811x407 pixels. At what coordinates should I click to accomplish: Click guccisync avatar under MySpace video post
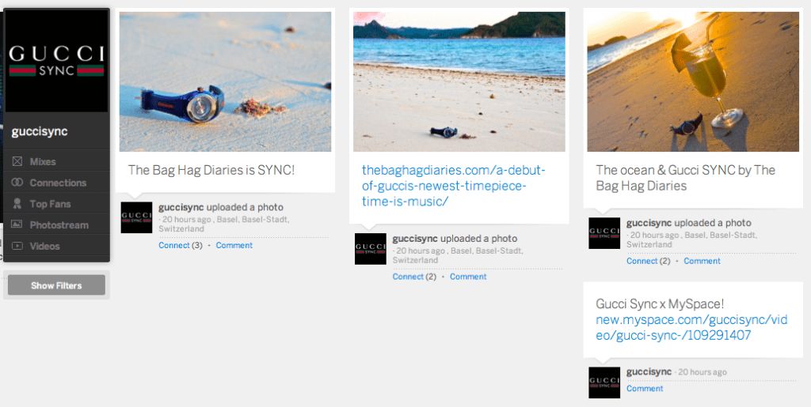(x=604, y=383)
